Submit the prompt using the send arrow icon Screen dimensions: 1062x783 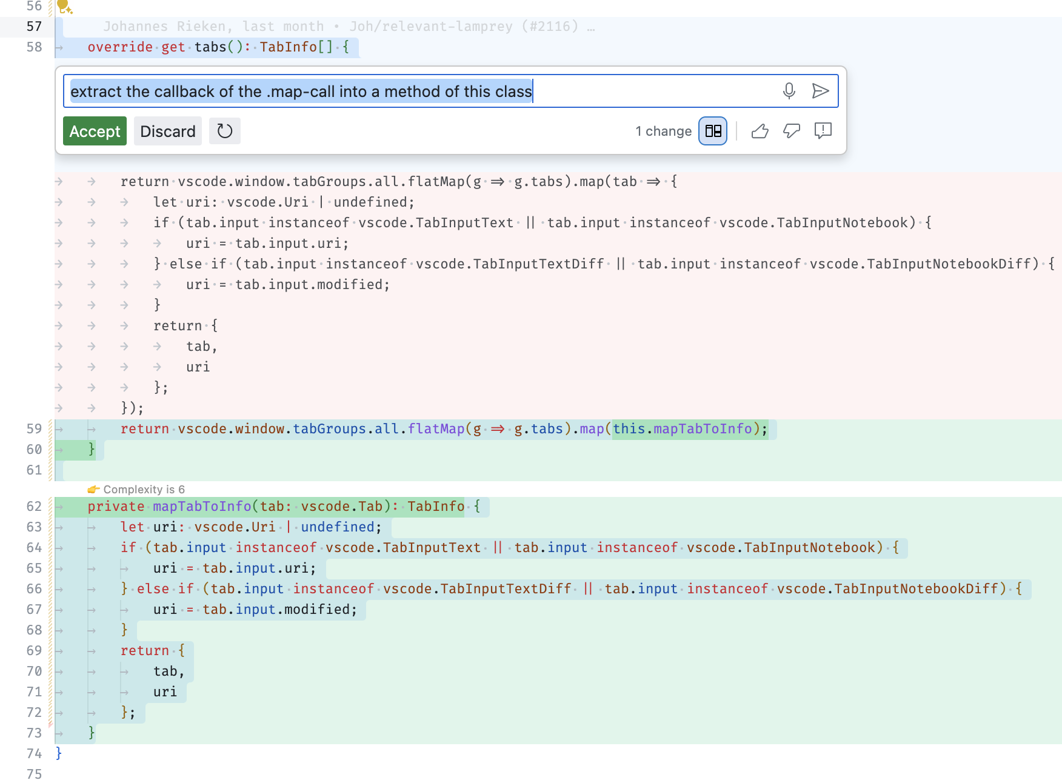point(821,91)
